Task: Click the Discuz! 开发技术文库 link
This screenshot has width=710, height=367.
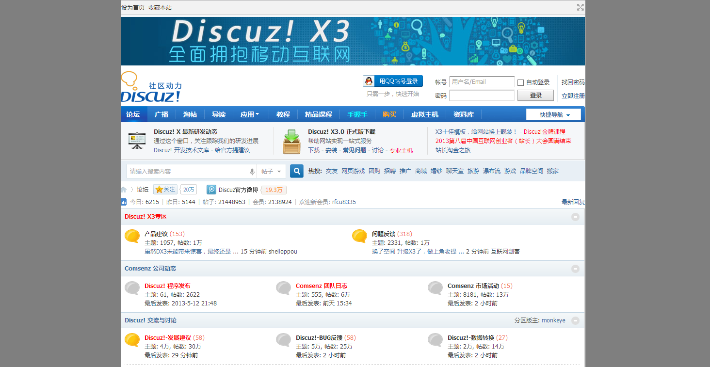Action: [181, 150]
